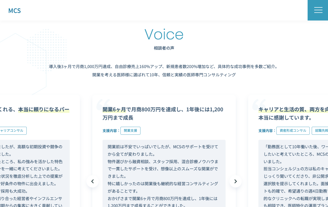This screenshot has width=328, height=207.
Task: Click the Voice heading
Action: [x=164, y=34]
